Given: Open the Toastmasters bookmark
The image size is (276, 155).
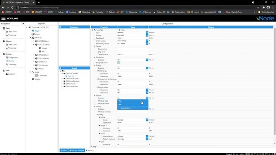Looking at the screenshot, I should (x=179, y=12).
